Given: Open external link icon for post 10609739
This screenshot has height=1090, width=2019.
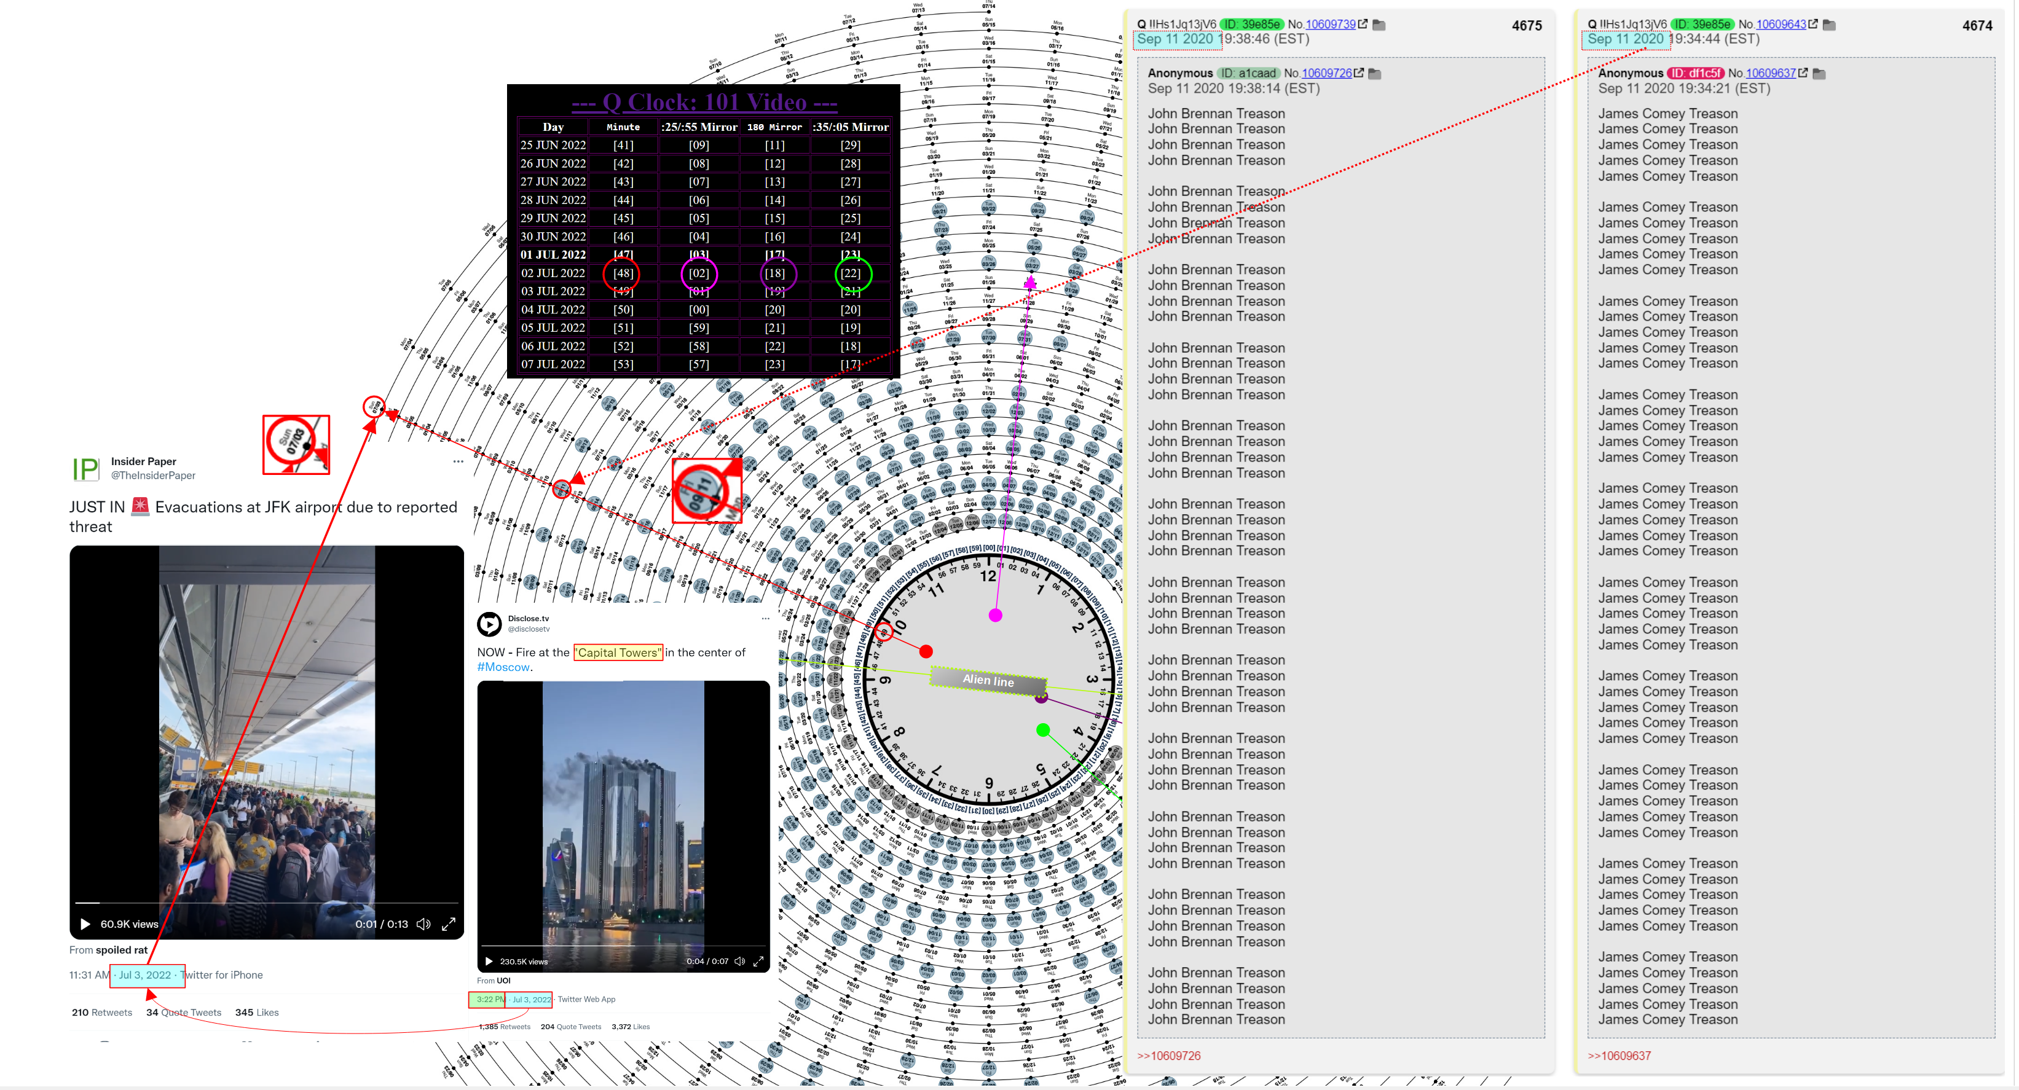Looking at the screenshot, I should pos(1364,25).
